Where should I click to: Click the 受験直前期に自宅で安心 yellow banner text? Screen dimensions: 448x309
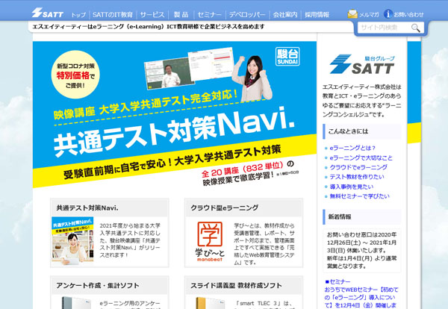[172, 162]
